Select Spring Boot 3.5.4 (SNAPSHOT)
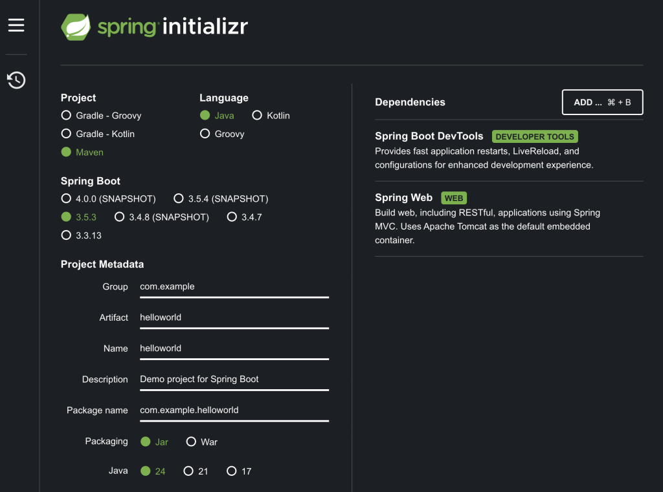The height and width of the screenshot is (492, 663). (221, 198)
